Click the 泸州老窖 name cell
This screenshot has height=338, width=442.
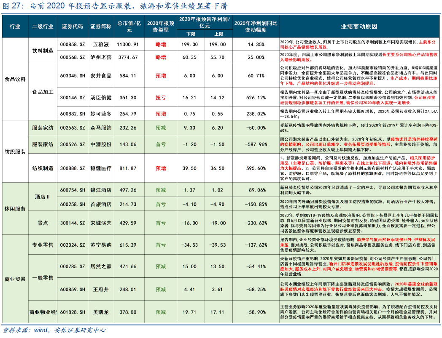click(x=101, y=57)
